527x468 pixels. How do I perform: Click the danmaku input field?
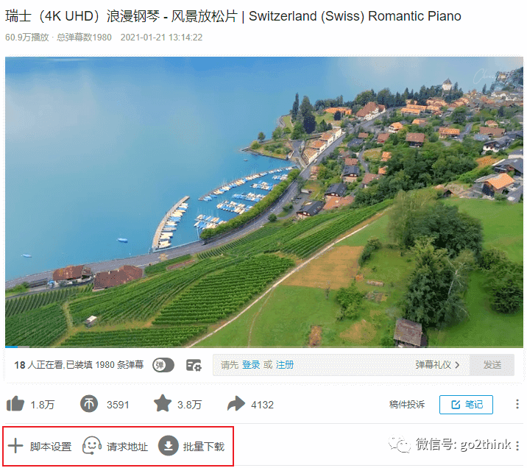(341, 365)
